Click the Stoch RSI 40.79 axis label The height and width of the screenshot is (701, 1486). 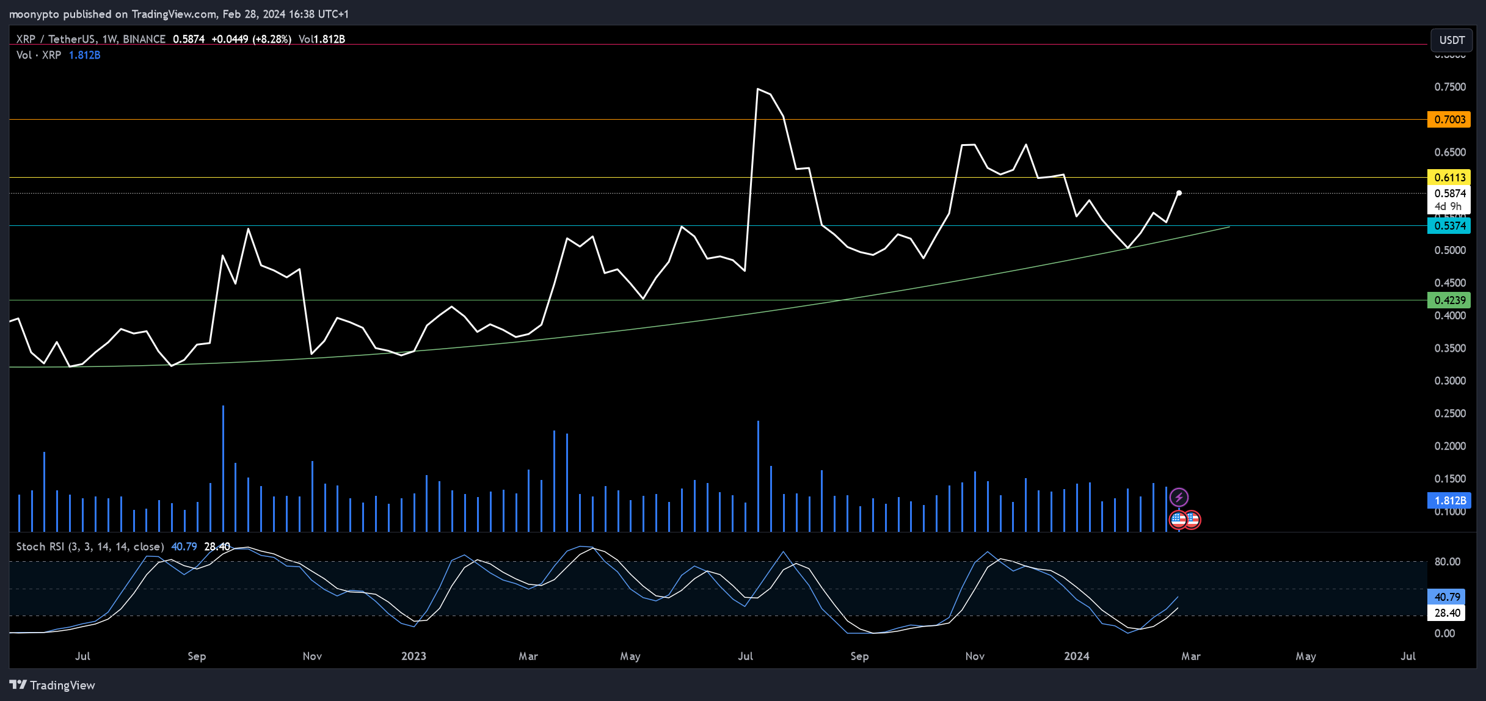(x=1446, y=597)
